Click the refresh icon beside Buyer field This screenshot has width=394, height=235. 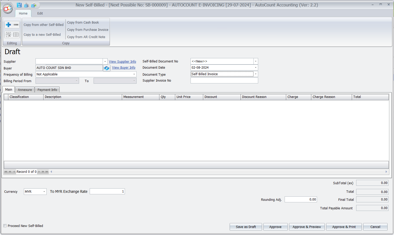point(107,68)
